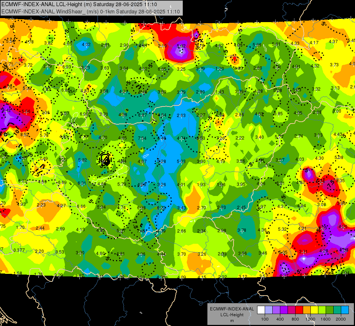Select the bright blue legend color swatch
This screenshot has width=355, height=326.
coord(345,310)
